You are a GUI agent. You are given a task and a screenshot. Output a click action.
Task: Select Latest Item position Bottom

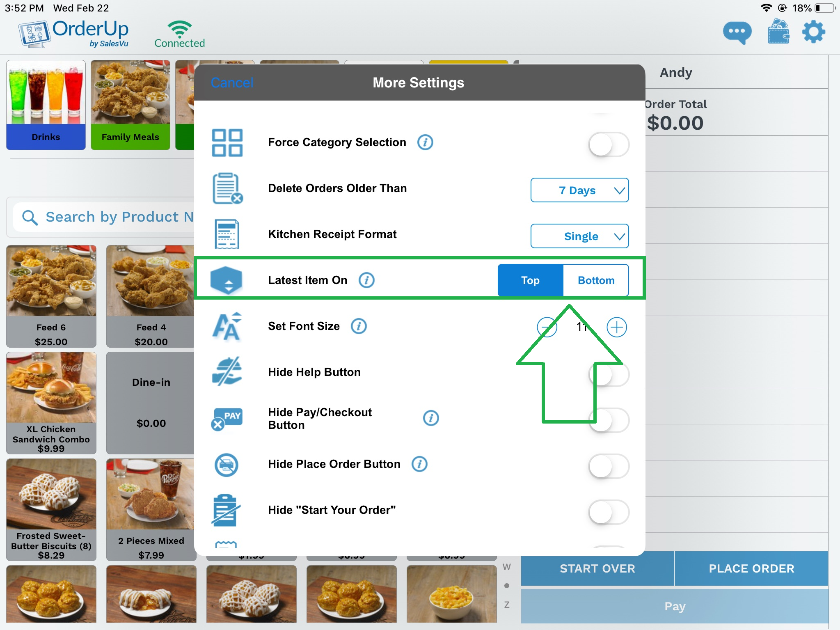(595, 280)
